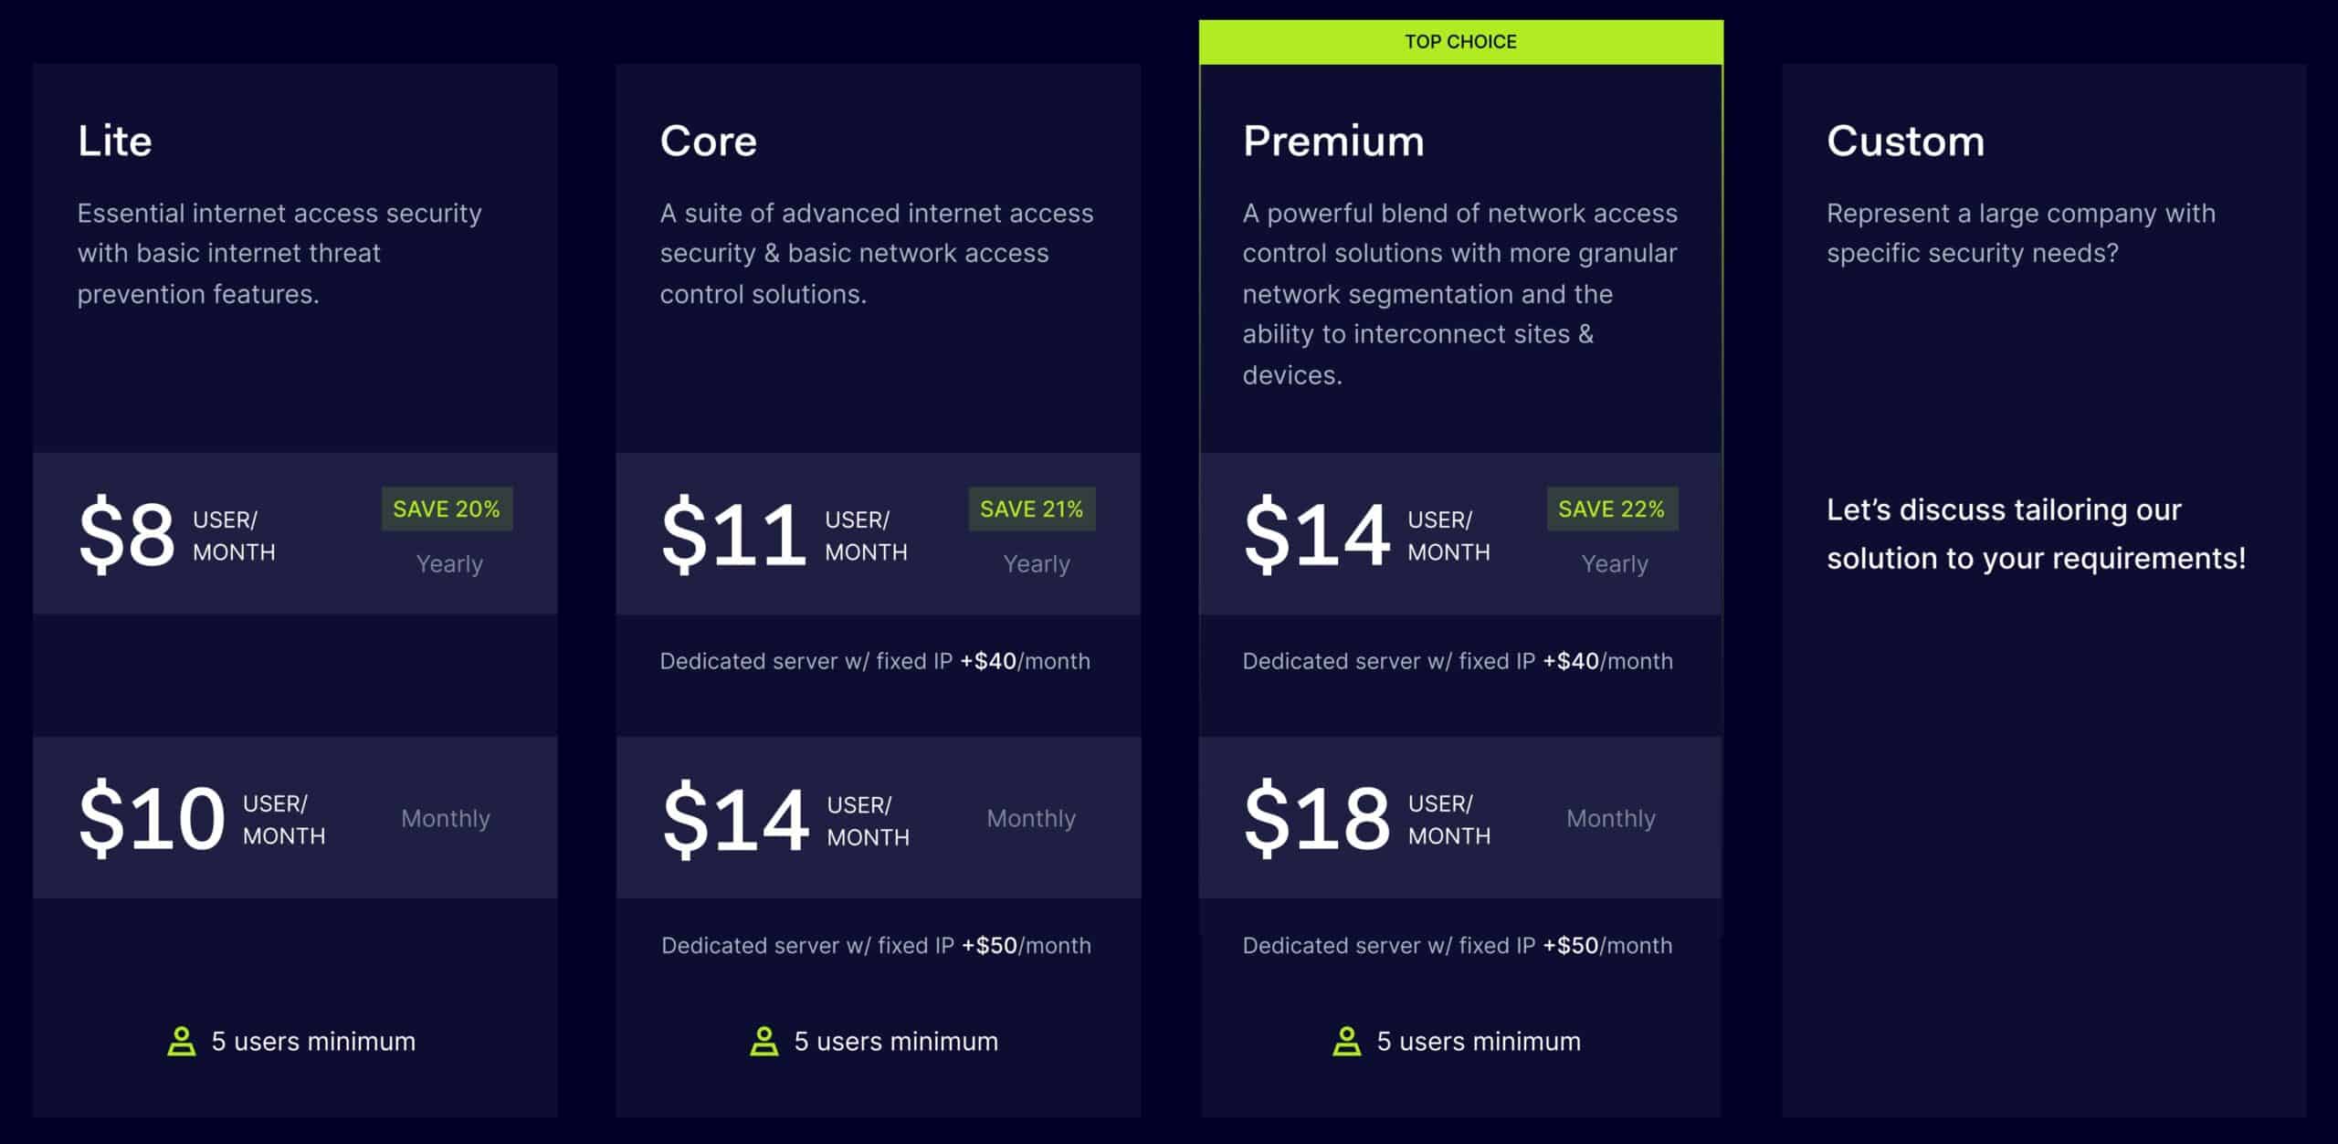Open the Custom plan heading
2338x1144 pixels.
(1905, 142)
